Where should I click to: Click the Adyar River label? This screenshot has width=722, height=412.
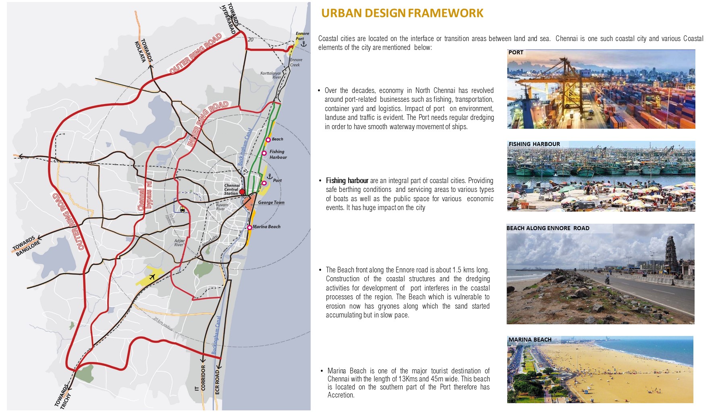click(x=179, y=243)
